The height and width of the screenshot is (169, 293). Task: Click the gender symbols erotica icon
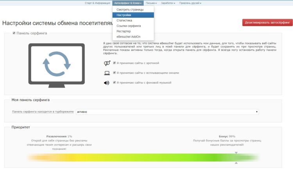point(107,63)
